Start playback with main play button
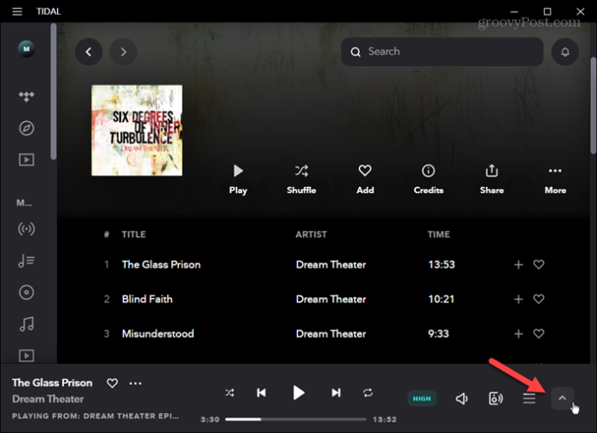This screenshot has width=597, height=433. point(298,392)
